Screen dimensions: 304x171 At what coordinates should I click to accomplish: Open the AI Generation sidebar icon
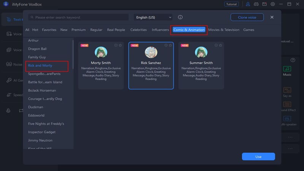[x=9, y=80]
